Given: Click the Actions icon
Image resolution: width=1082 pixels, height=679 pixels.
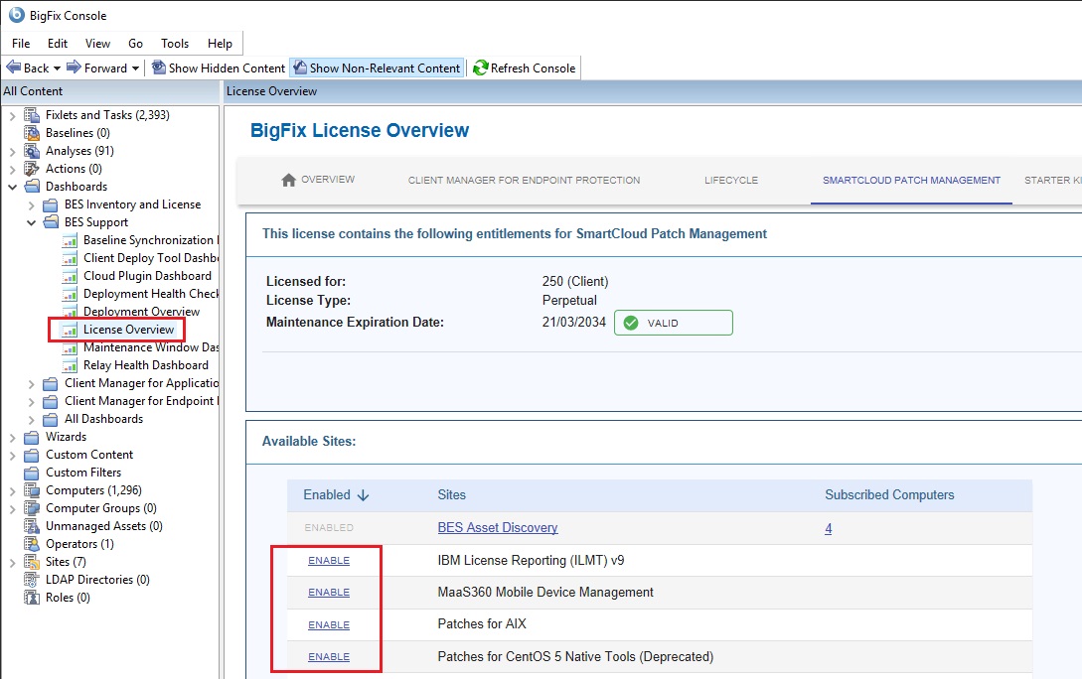Looking at the screenshot, I should [x=32, y=169].
